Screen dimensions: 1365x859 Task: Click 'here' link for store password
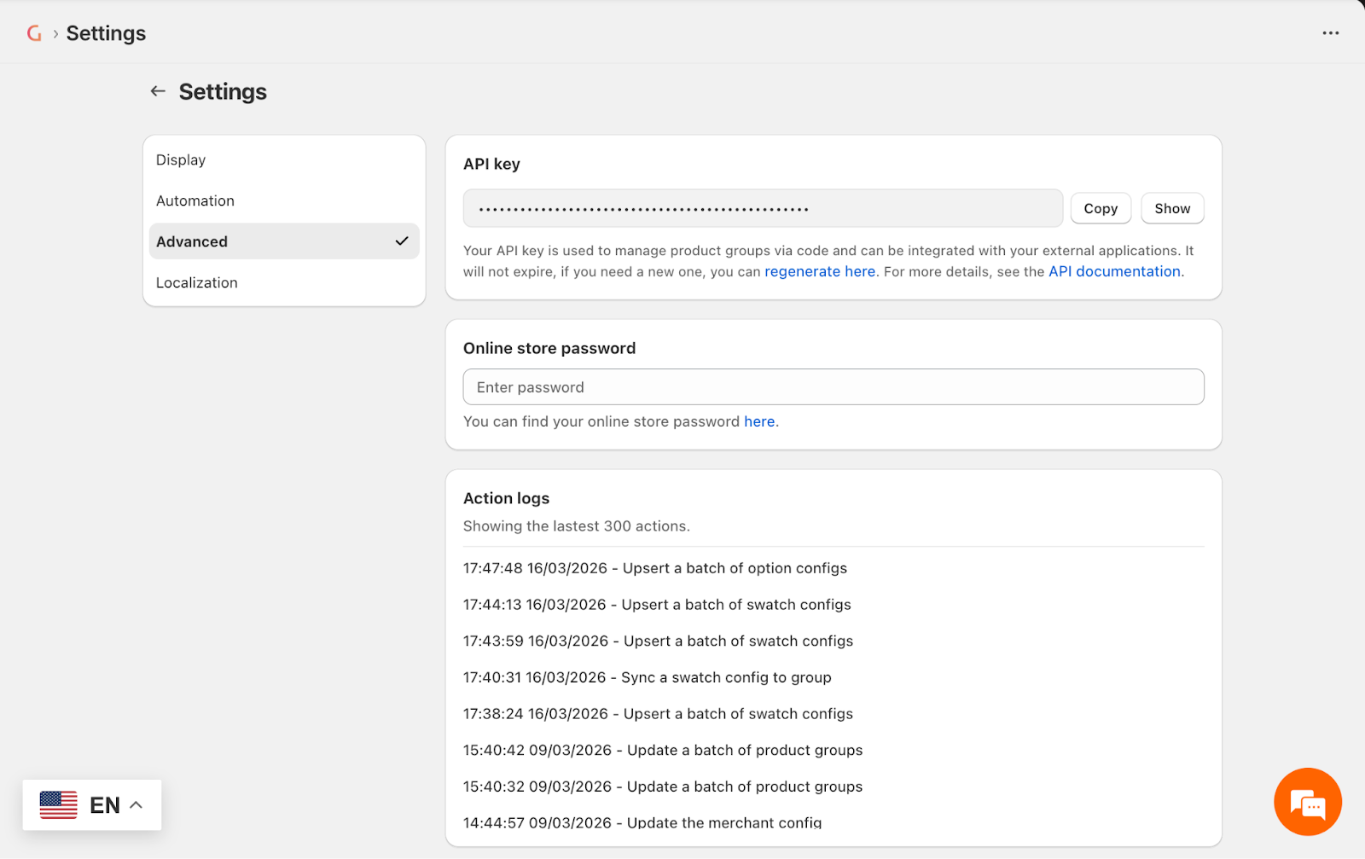coord(759,421)
